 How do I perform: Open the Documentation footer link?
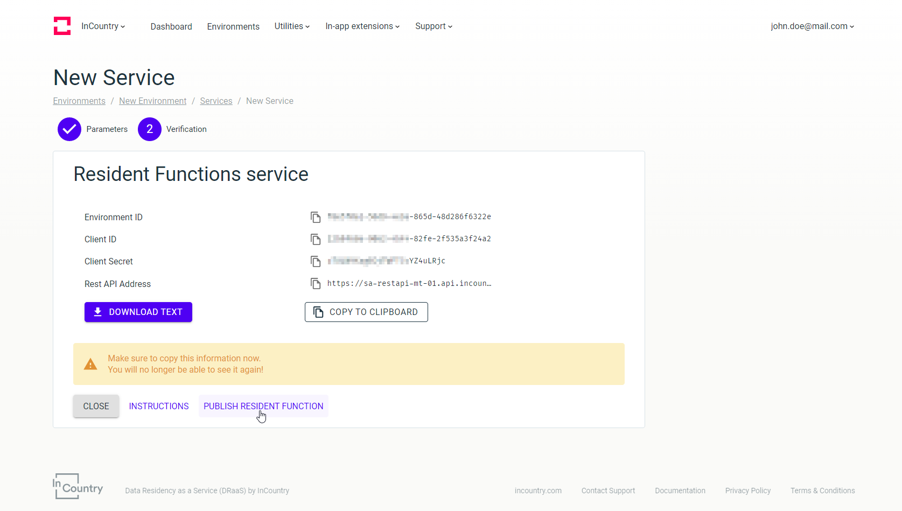(x=680, y=491)
